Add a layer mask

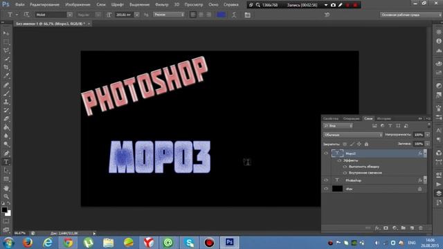point(386,228)
